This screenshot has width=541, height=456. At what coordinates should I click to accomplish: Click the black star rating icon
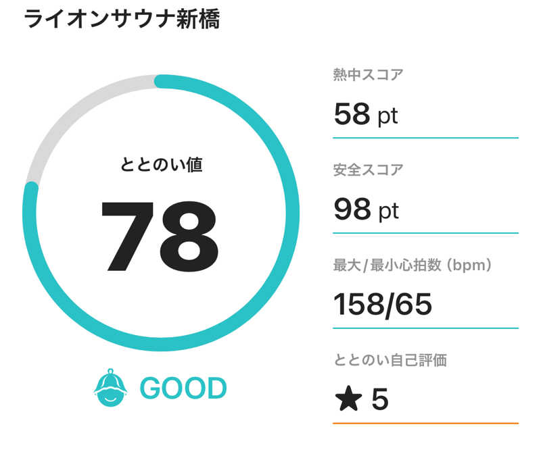348,399
